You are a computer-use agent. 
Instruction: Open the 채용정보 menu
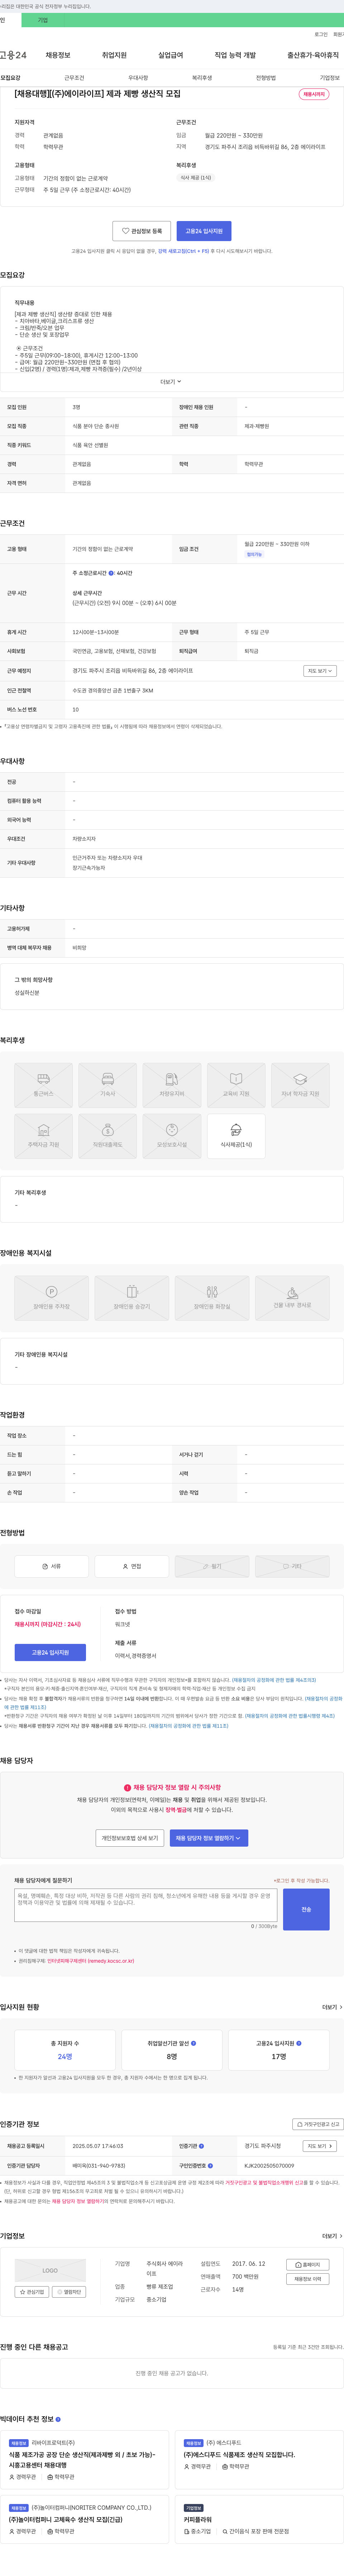(58, 55)
